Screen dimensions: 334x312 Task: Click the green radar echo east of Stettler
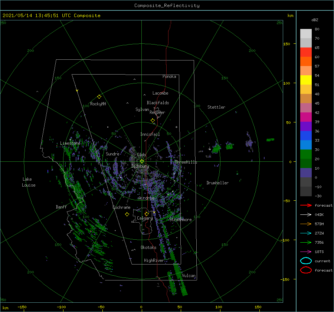point(270,140)
